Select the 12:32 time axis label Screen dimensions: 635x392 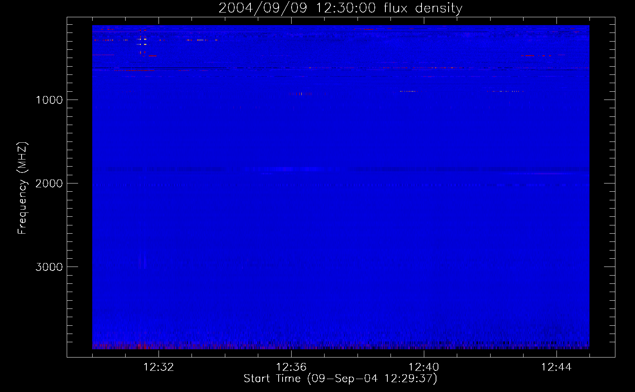[x=159, y=367]
